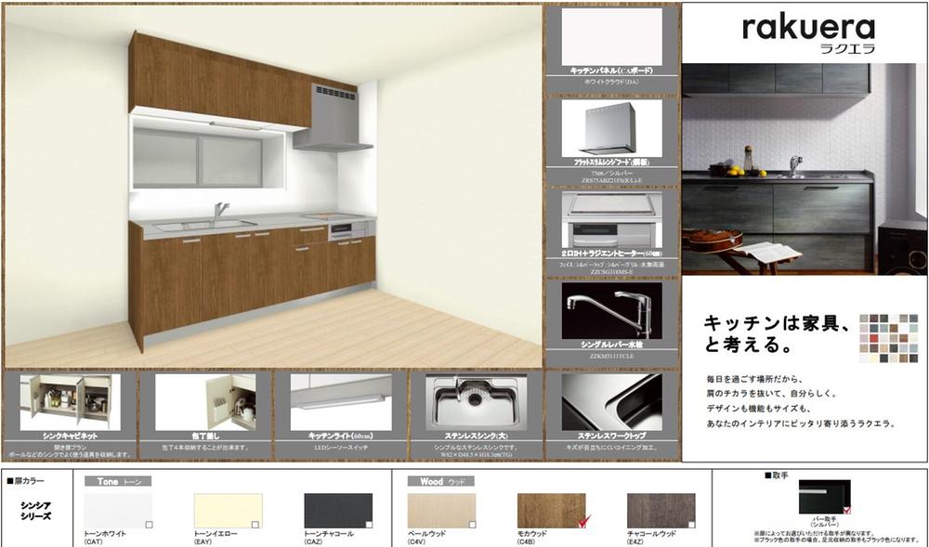Open the フラットスリムレンジフード range hood image
This screenshot has width=929, height=547.
point(612,128)
